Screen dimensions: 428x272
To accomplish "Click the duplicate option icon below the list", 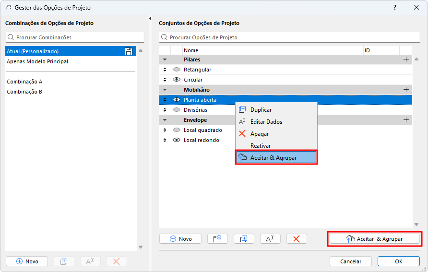I will [244, 239].
